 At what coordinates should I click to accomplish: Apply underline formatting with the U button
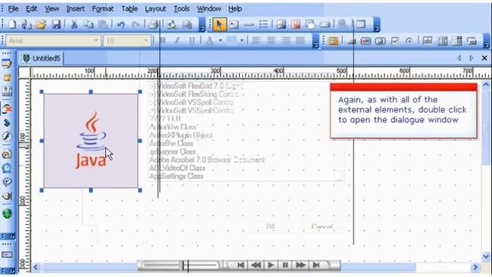191,41
